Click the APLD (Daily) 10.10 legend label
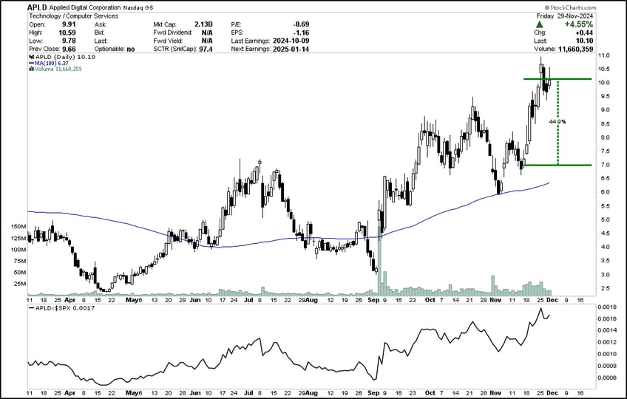The height and width of the screenshot is (399, 627). point(65,57)
